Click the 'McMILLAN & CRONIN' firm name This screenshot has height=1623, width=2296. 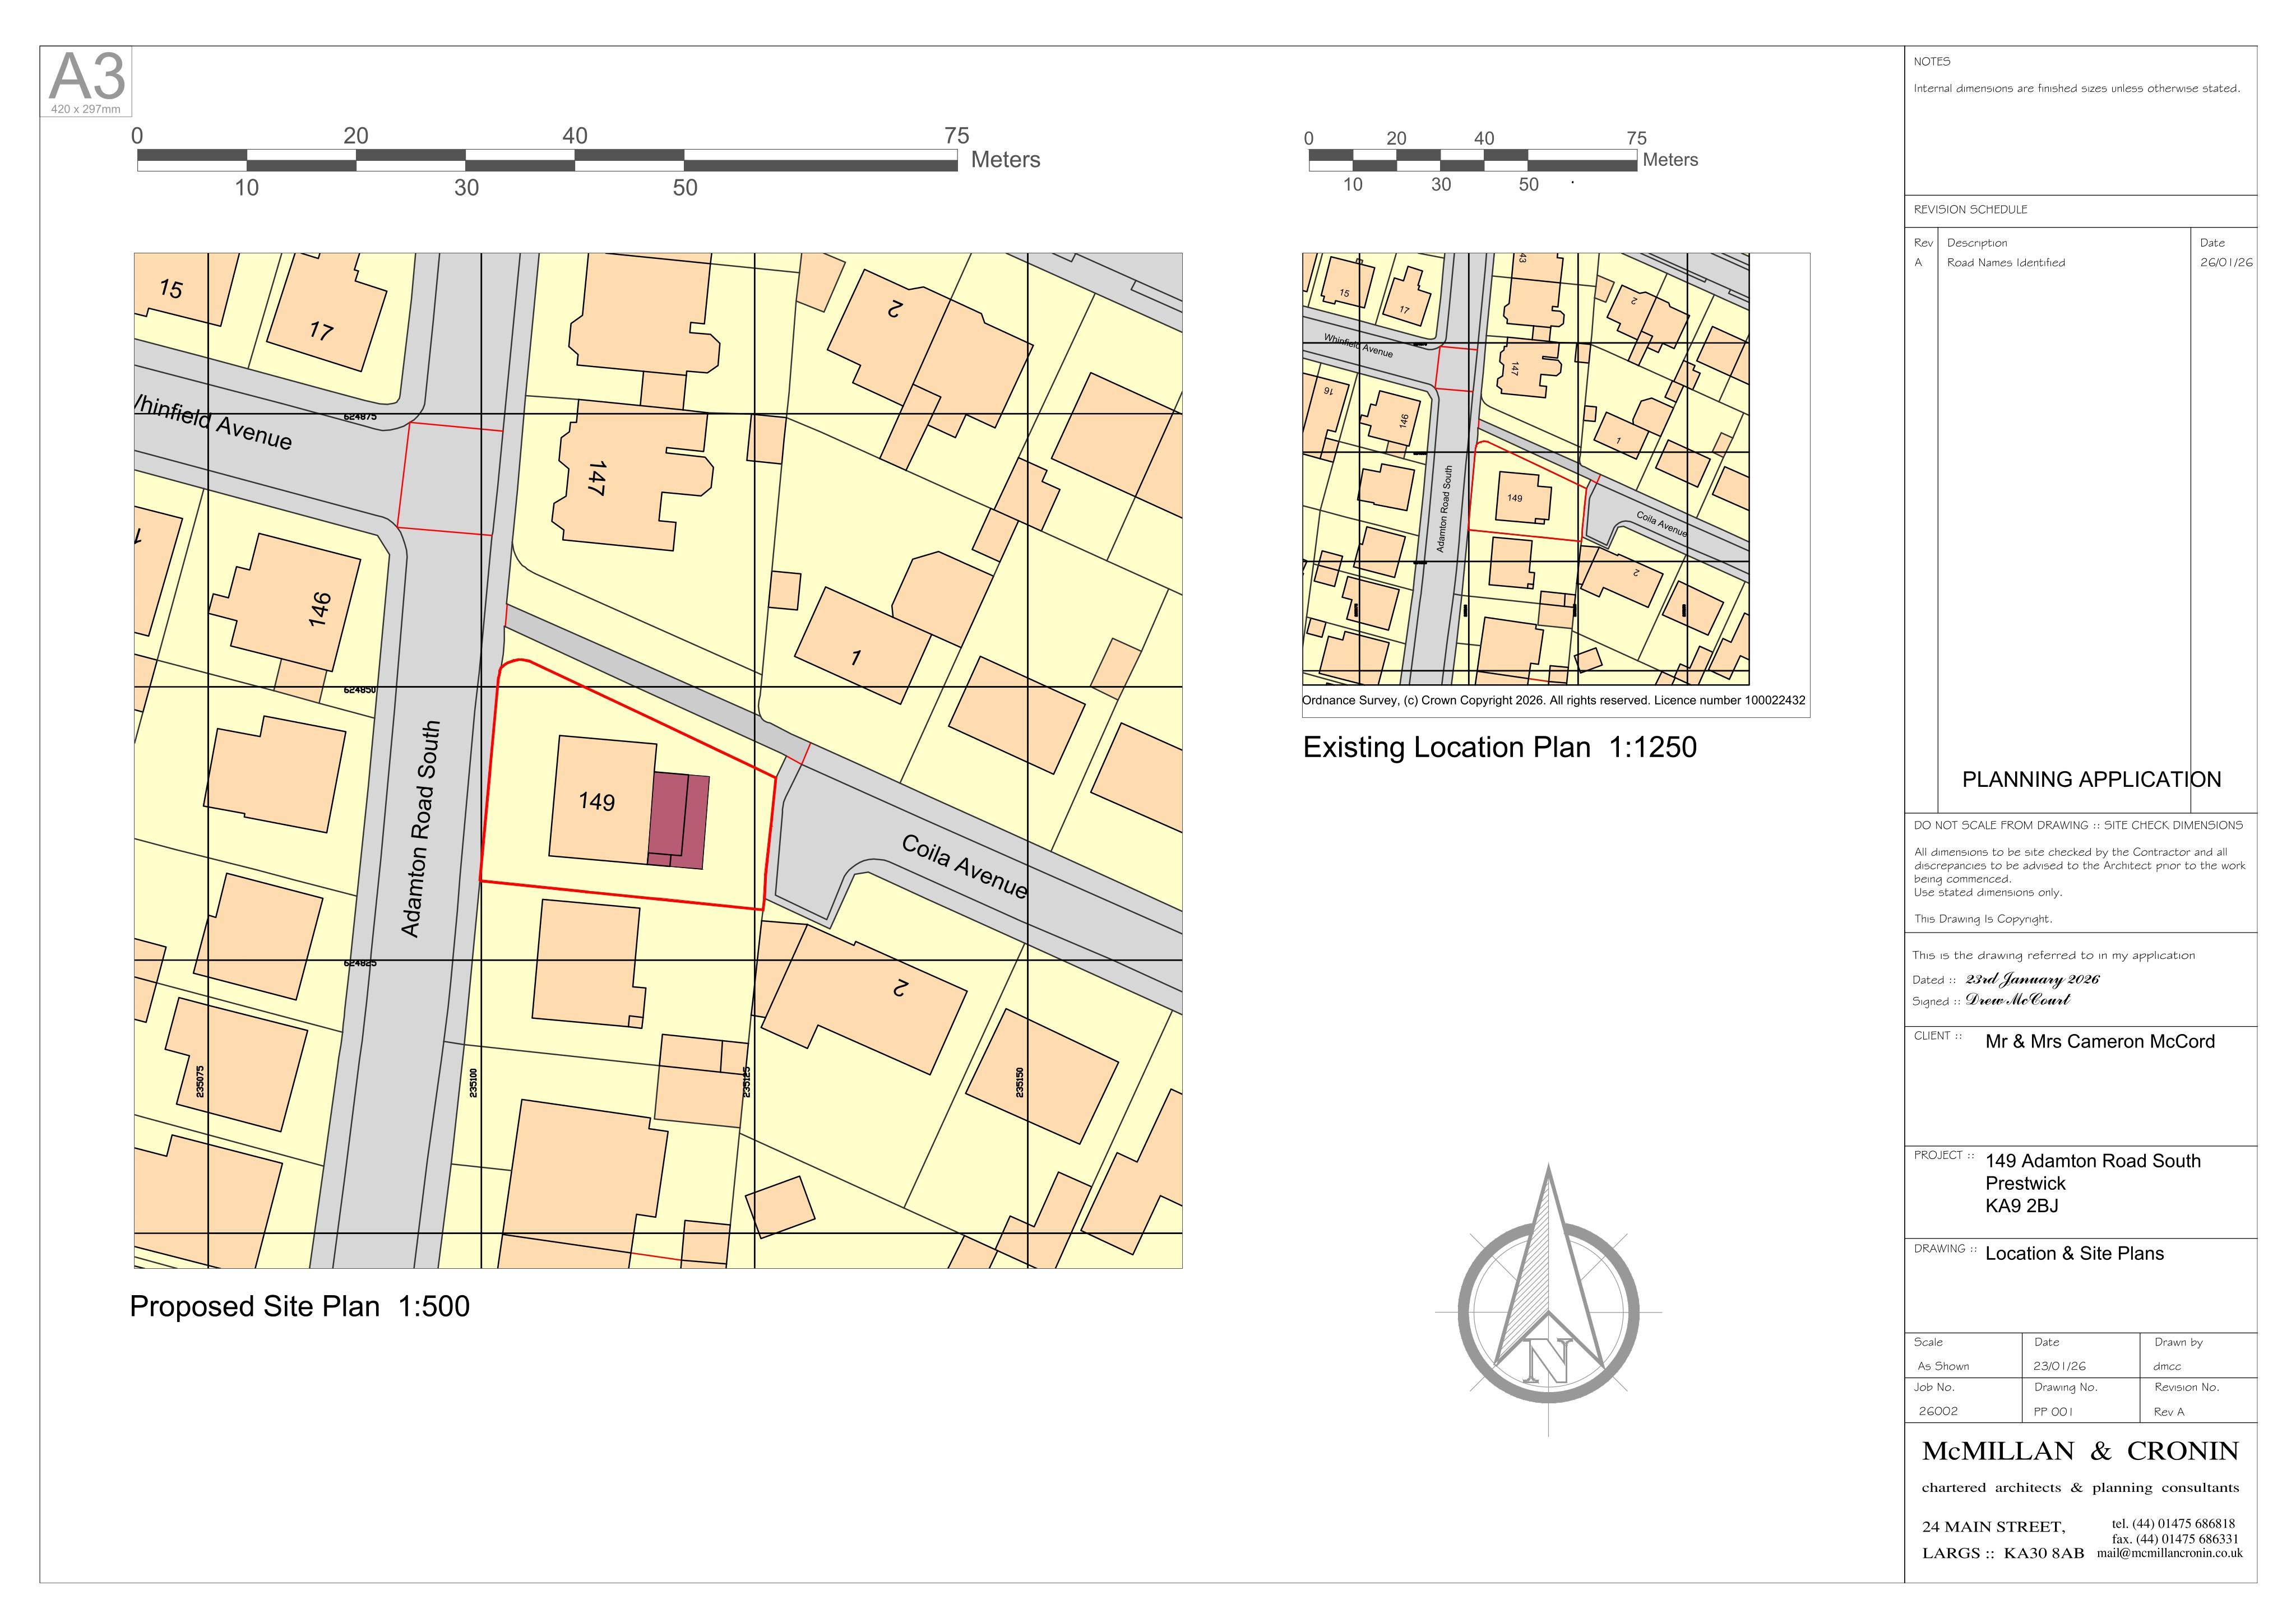pos(2080,1451)
